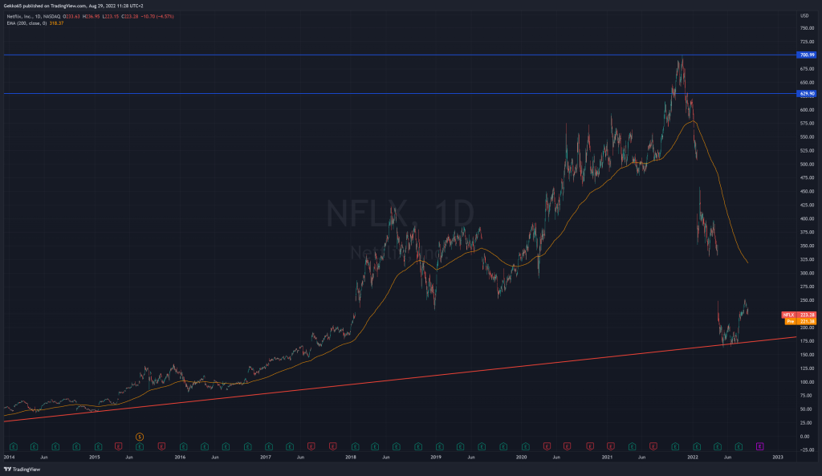This screenshot has width=822, height=476.
Task: Click the EMA value 318.37 in legend
Action: (57, 23)
